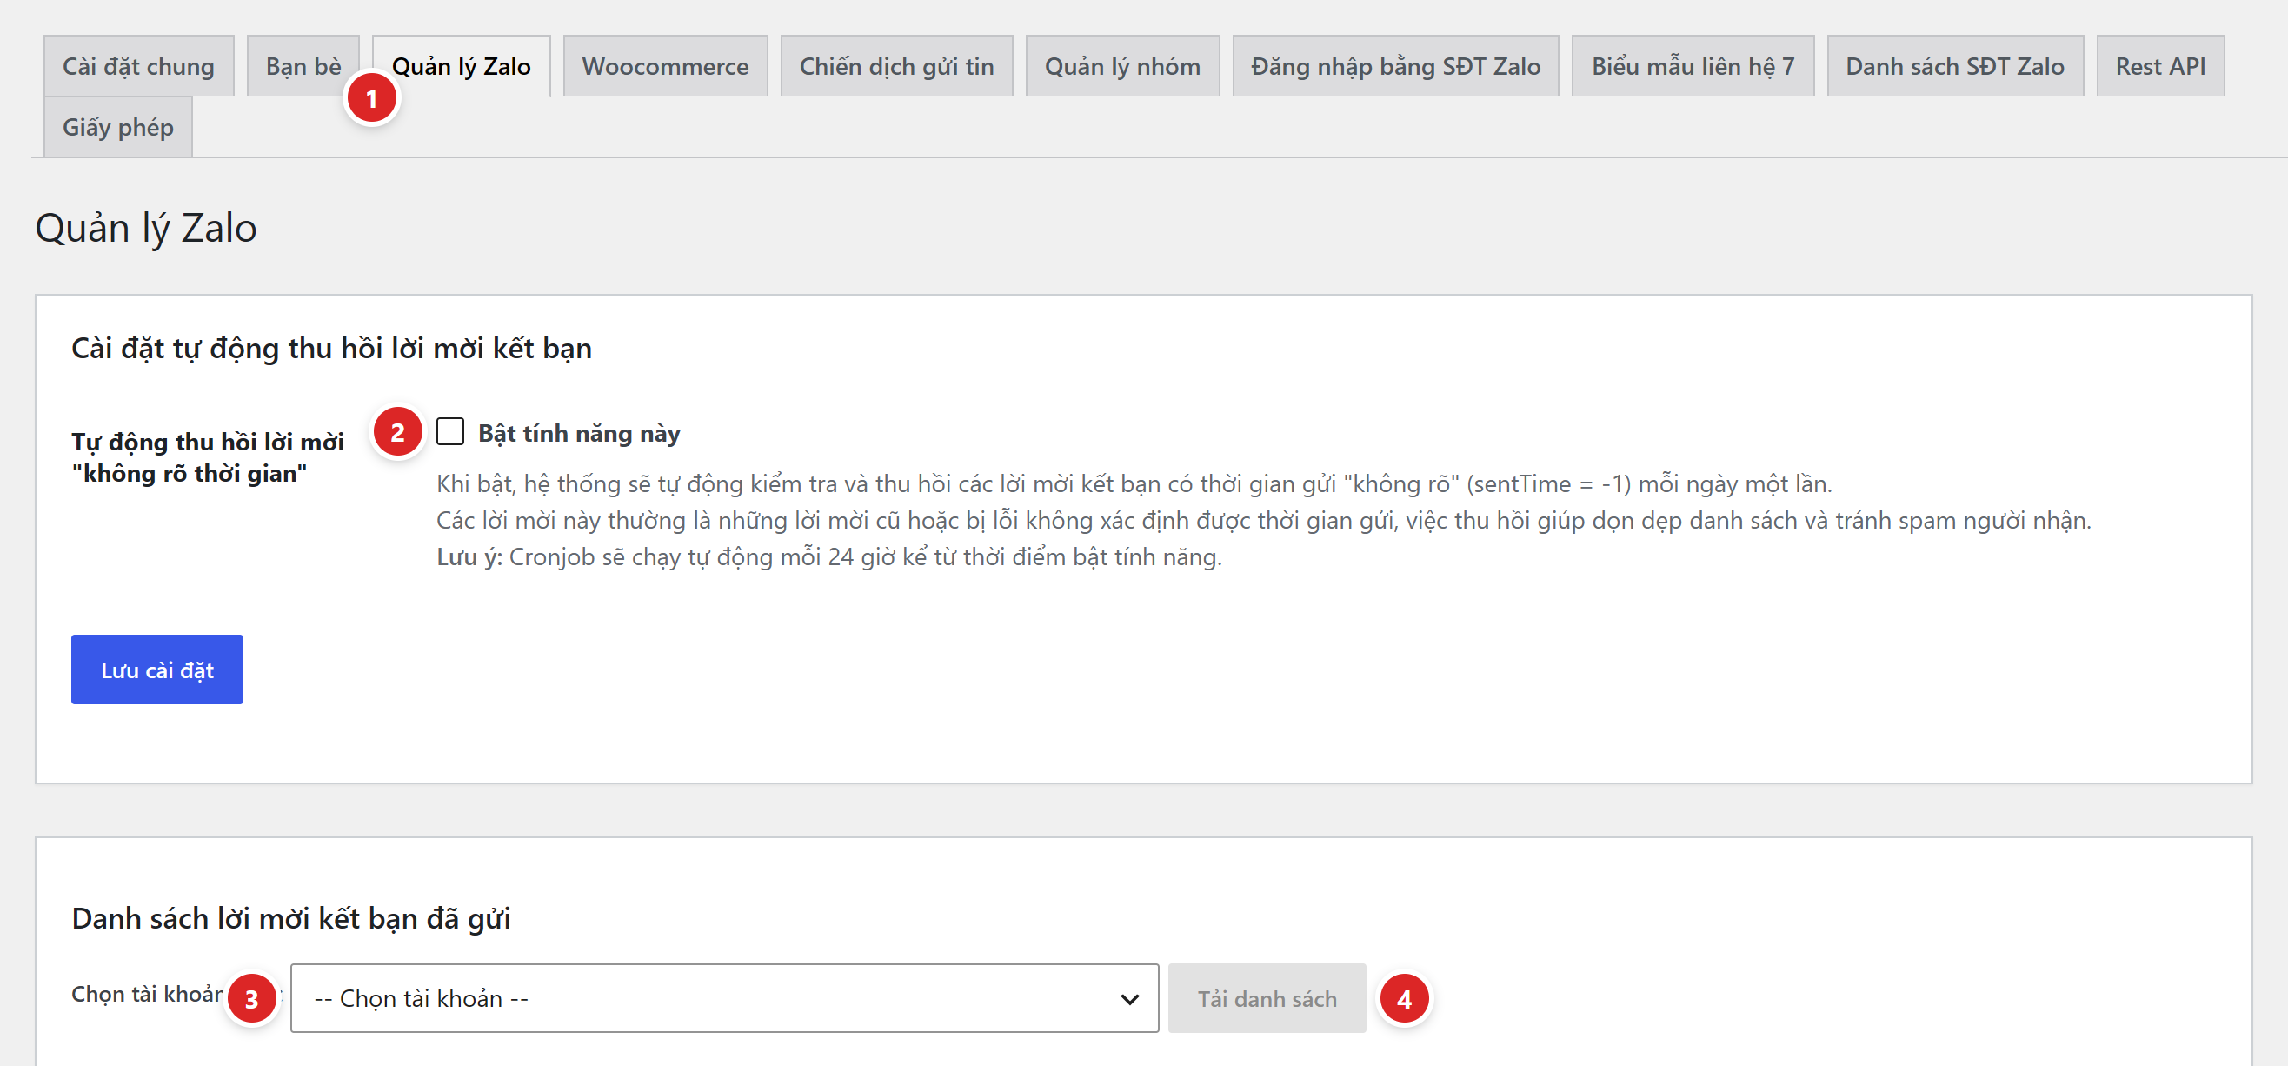2288x1066 pixels.
Task: Expand the Chọn tài khoản dropdown
Action: coord(724,998)
